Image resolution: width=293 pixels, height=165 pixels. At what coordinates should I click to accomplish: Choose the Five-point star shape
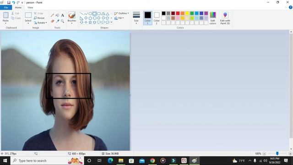pyautogui.click(x=90, y=22)
